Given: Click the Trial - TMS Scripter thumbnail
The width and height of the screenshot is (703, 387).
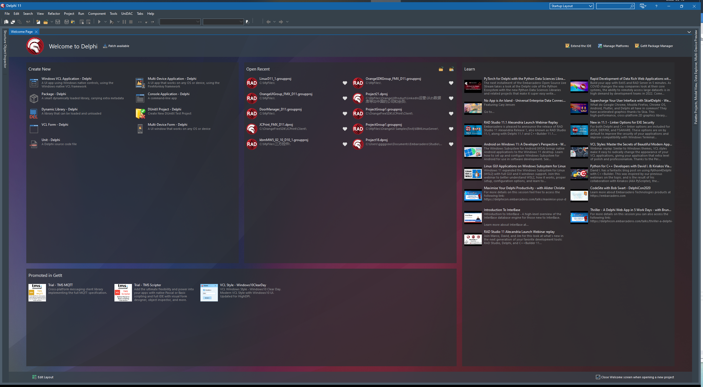Looking at the screenshot, I should [123, 292].
